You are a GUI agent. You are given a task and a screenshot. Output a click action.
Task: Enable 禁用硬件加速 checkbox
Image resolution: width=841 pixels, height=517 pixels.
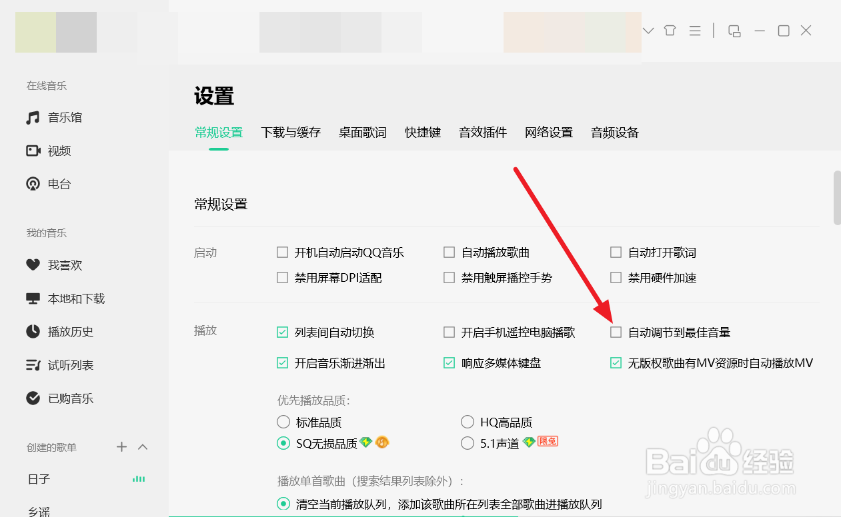pyautogui.click(x=616, y=278)
